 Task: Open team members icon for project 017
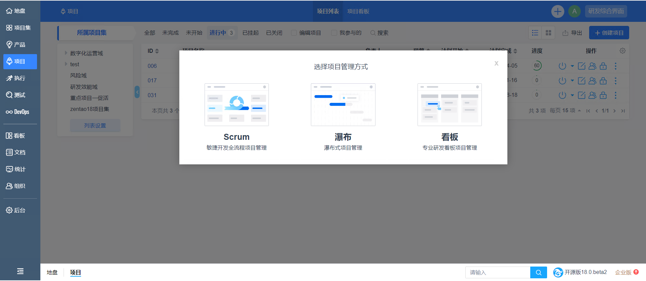tap(592, 81)
